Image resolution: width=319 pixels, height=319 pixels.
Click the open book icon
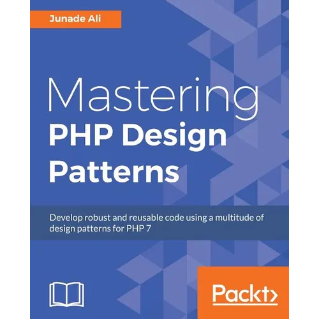(67, 294)
